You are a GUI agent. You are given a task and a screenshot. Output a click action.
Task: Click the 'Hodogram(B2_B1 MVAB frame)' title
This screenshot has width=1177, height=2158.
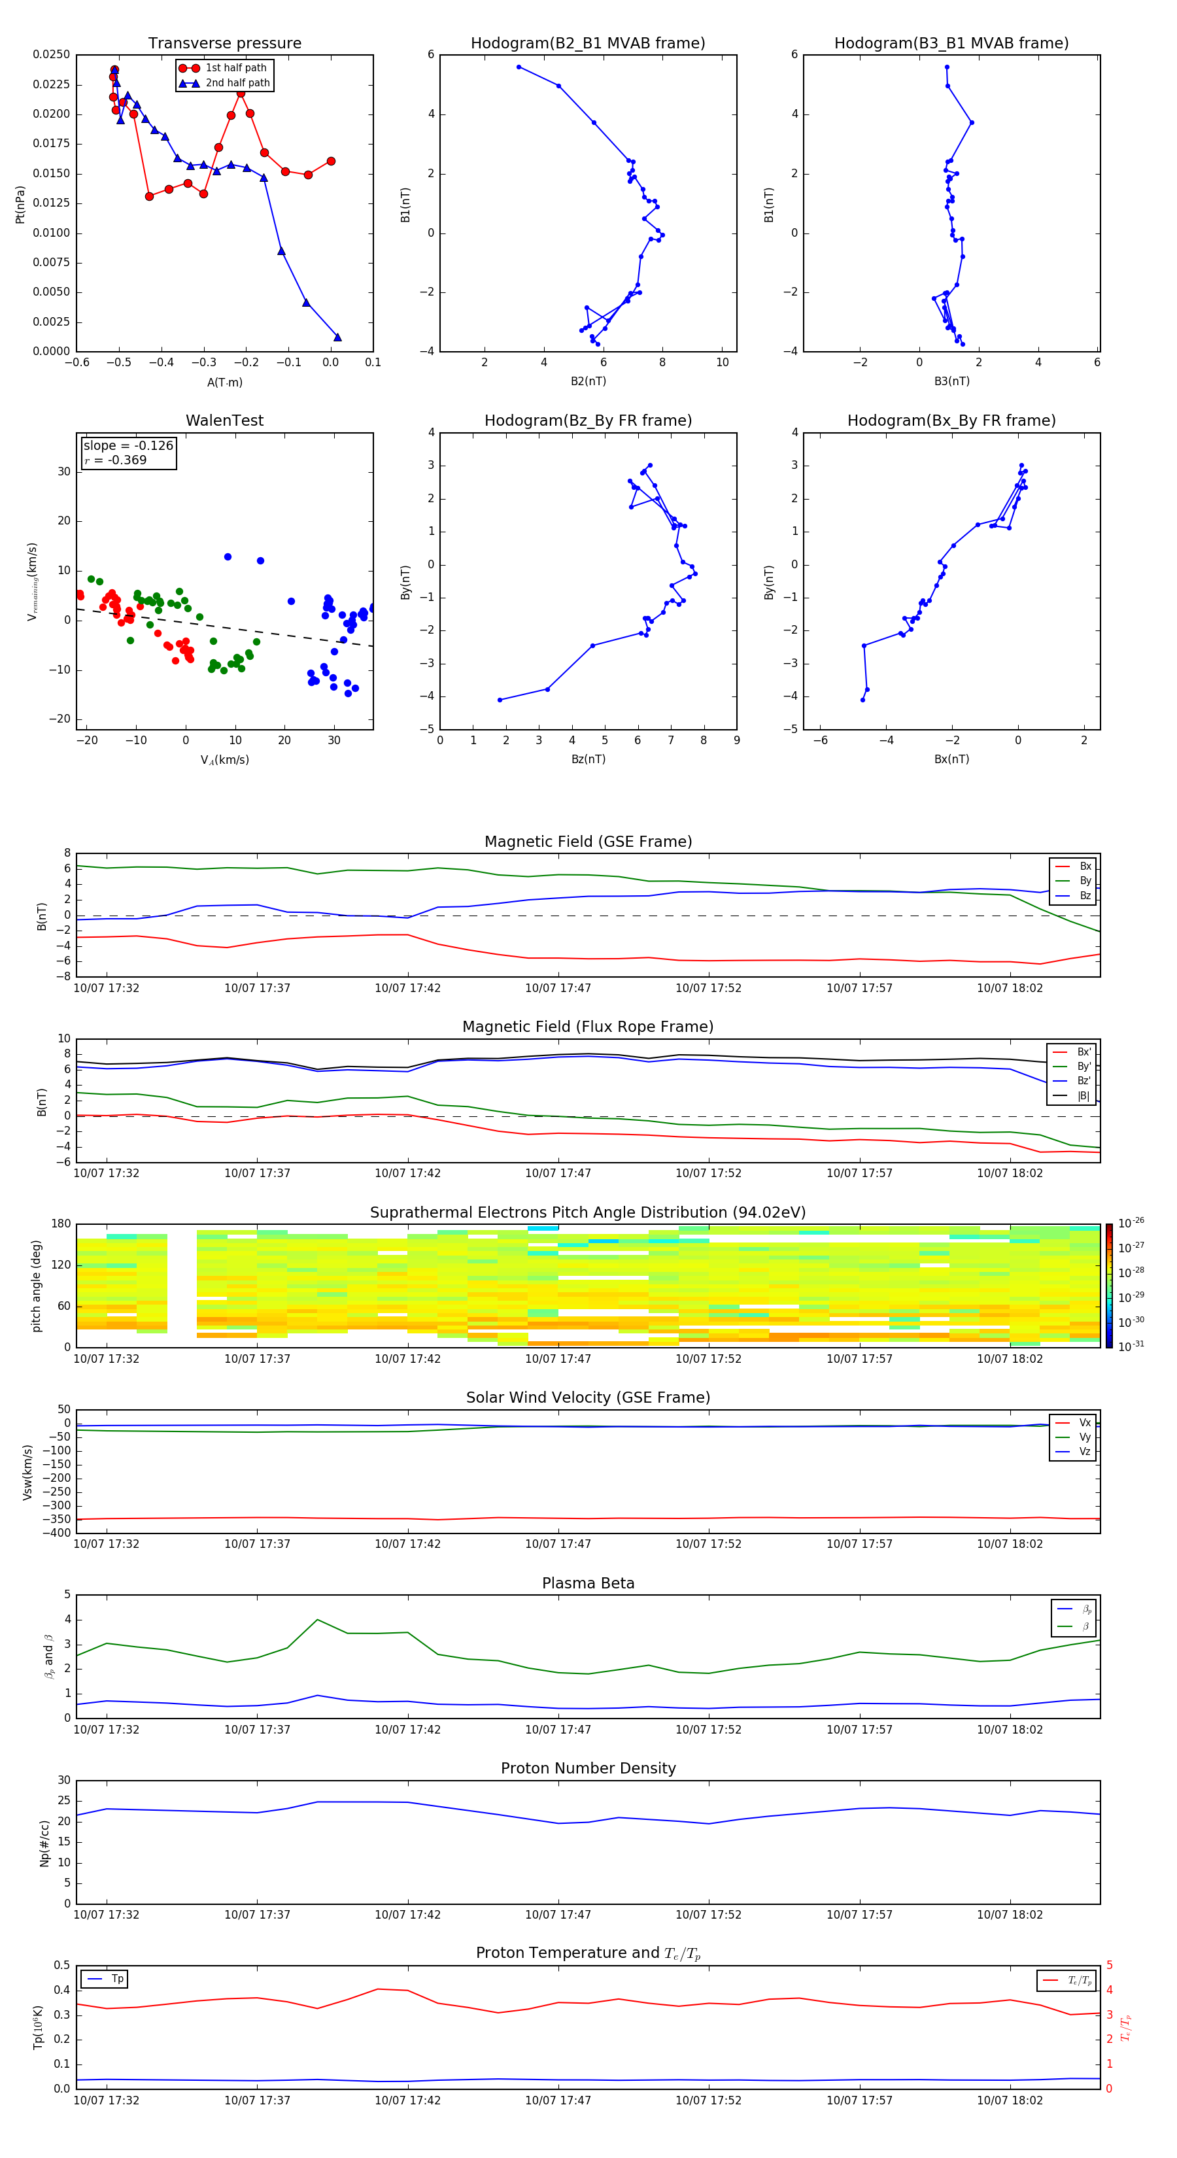[x=588, y=44]
